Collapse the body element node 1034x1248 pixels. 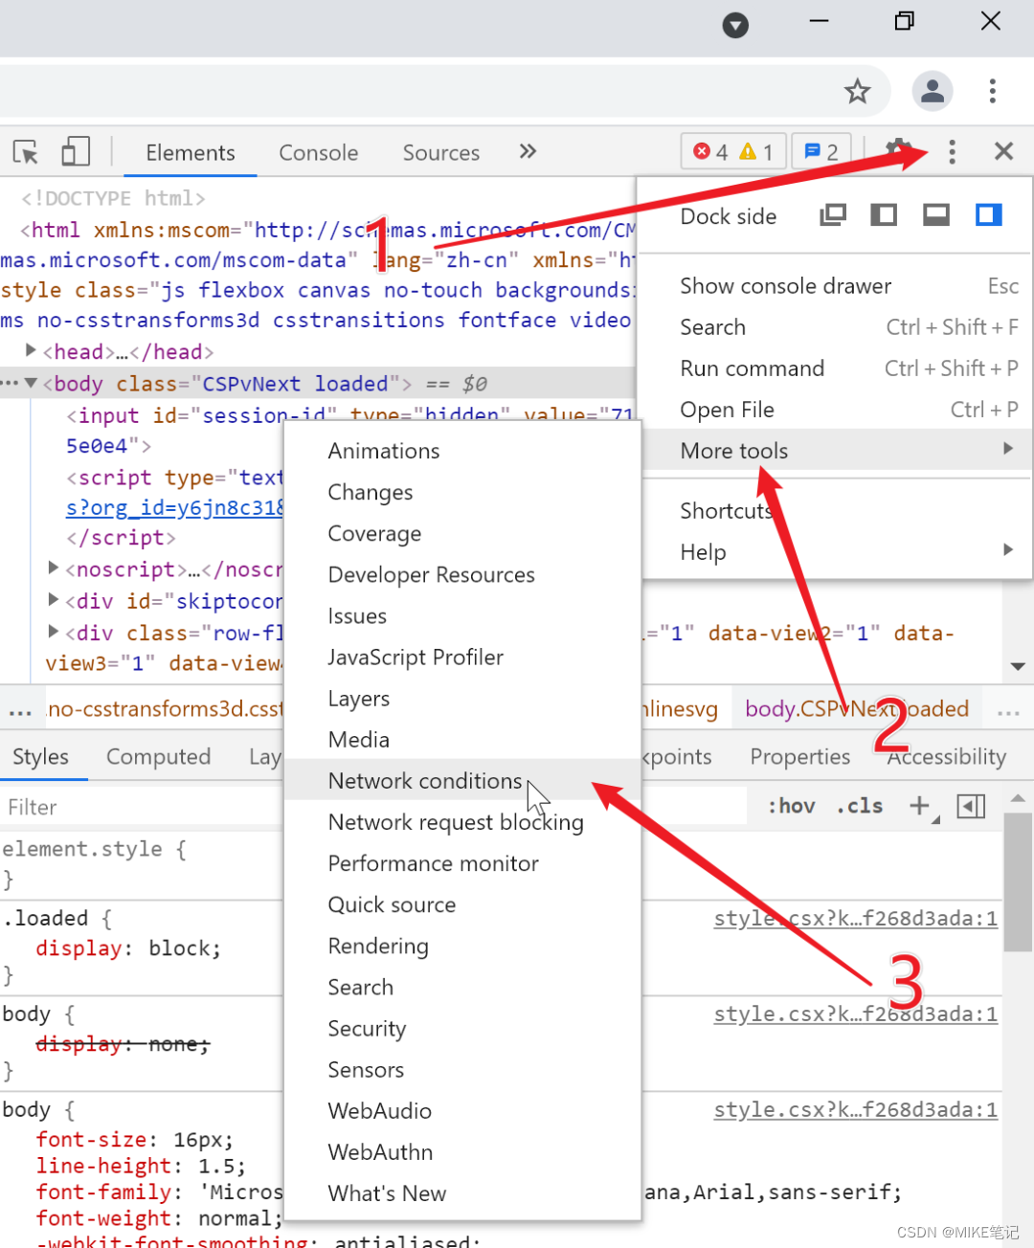tap(31, 383)
